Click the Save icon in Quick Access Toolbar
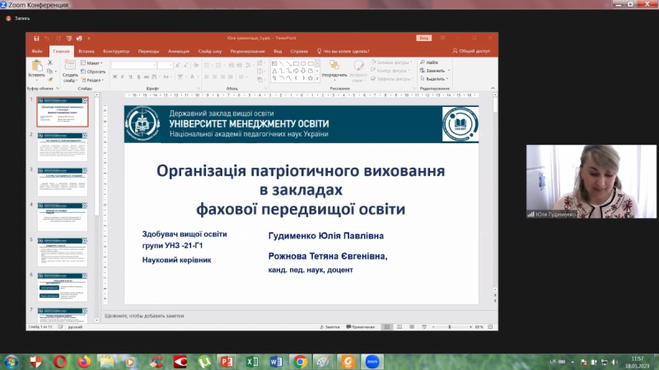659x370 pixels. click(x=35, y=38)
